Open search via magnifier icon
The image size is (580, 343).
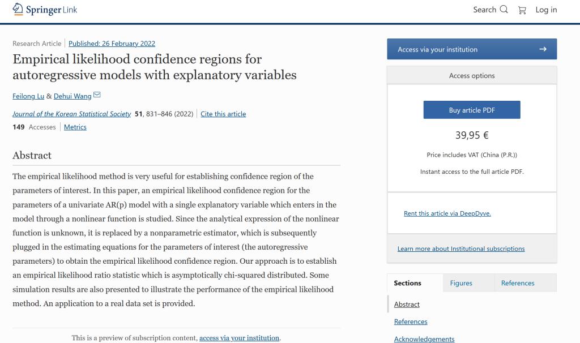[x=504, y=10]
